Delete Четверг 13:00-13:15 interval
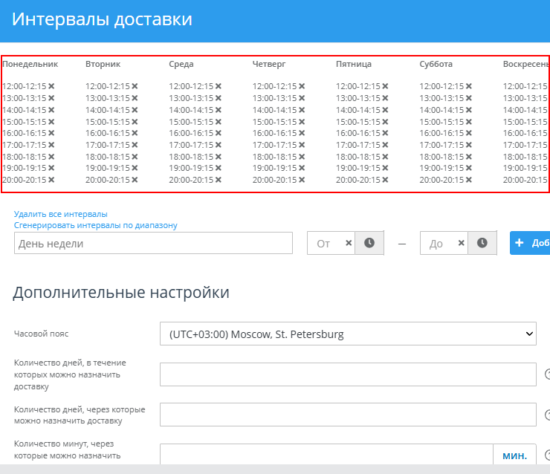Viewport: 550px width, 474px height. click(x=302, y=98)
